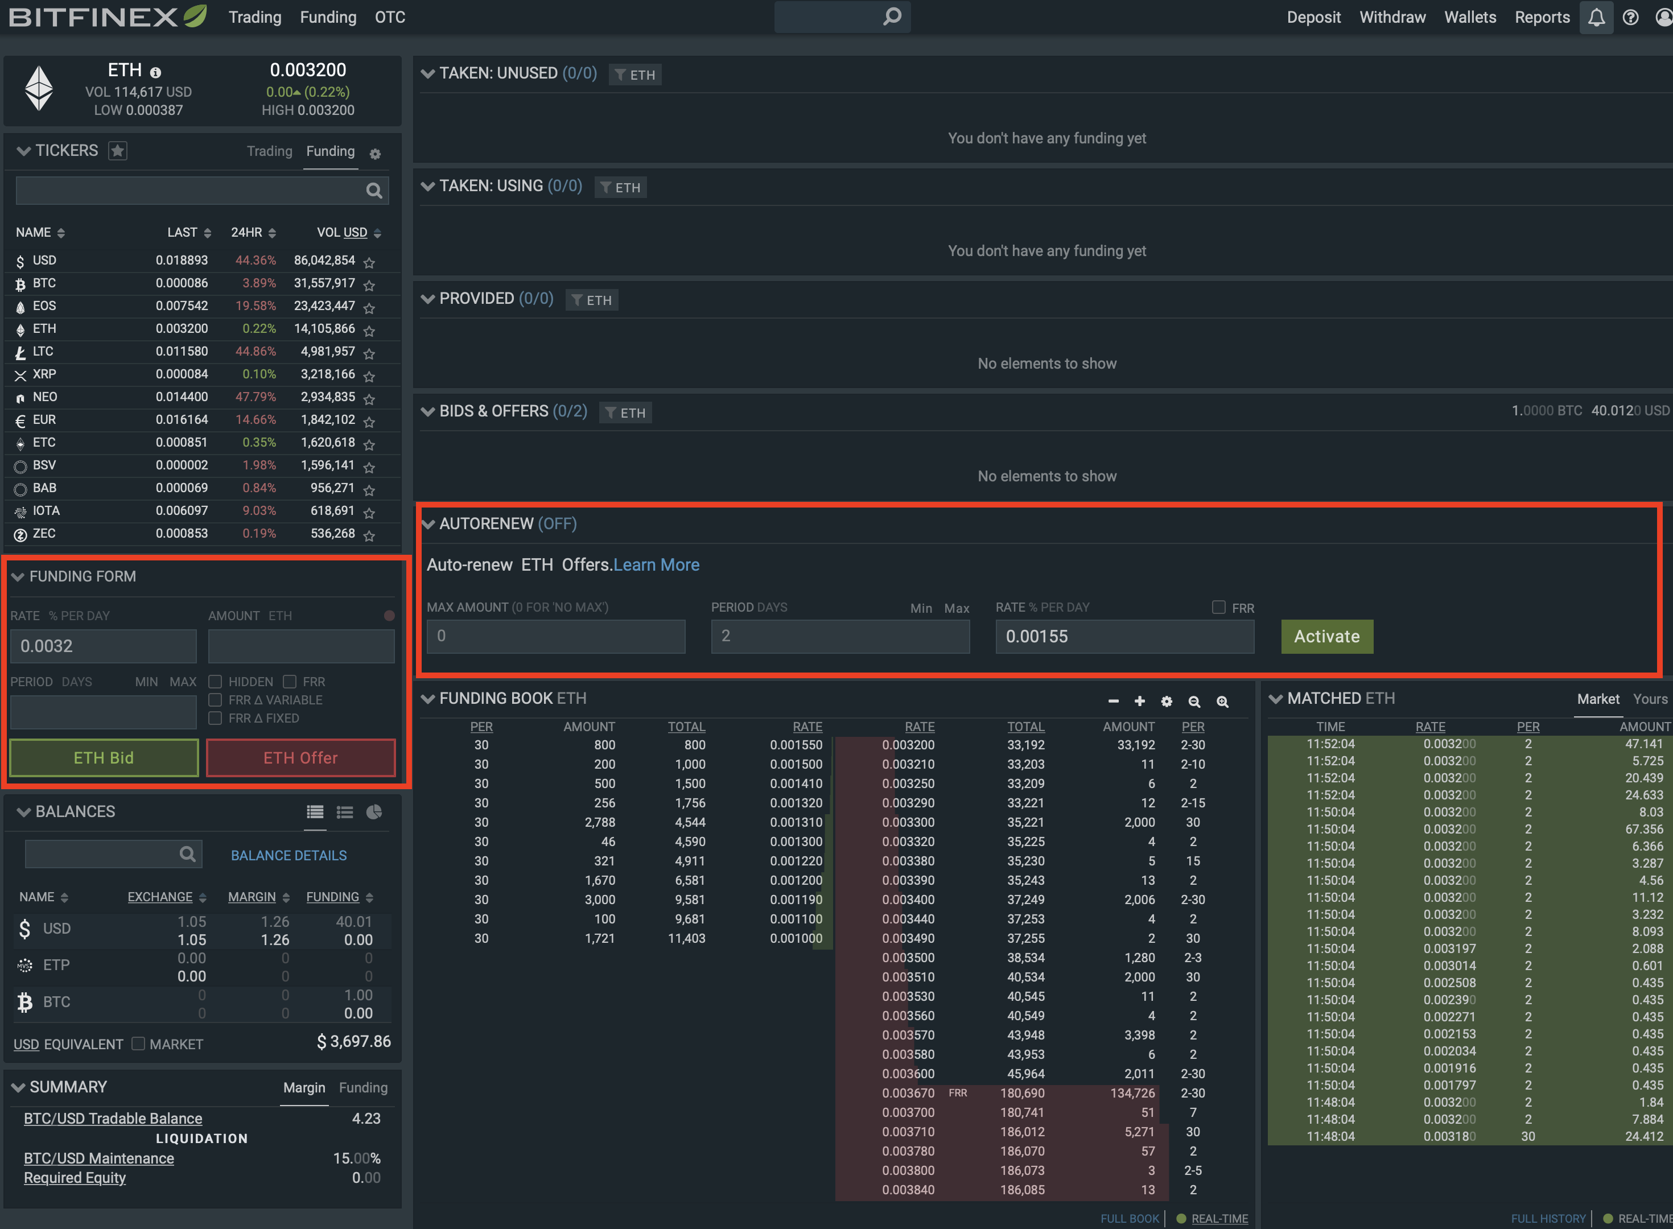The width and height of the screenshot is (1673, 1229).
Task: Click the search magnifier in top bar
Action: click(892, 15)
